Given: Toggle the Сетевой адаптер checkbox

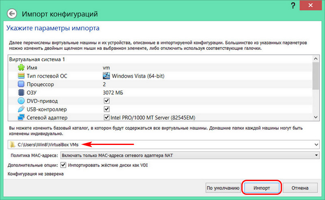Looking at the screenshot, I should pos(106,117).
